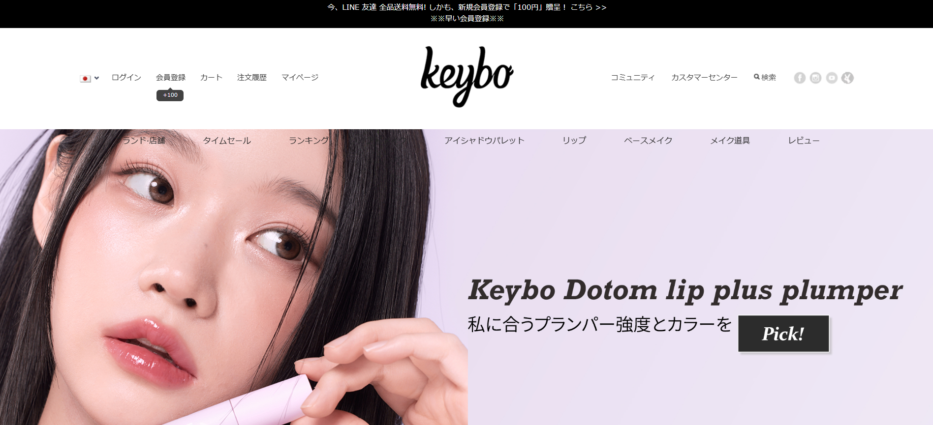Image resolution: width=933 pixels, height=425 pixels.
Task: Open カスタマーセンター menu
Action: (704, 77)
